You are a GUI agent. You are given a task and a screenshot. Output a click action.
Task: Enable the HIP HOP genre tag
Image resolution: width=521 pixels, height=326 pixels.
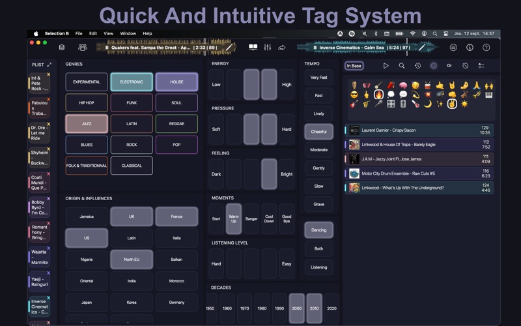pyautogui.click(x=87, y=103)
